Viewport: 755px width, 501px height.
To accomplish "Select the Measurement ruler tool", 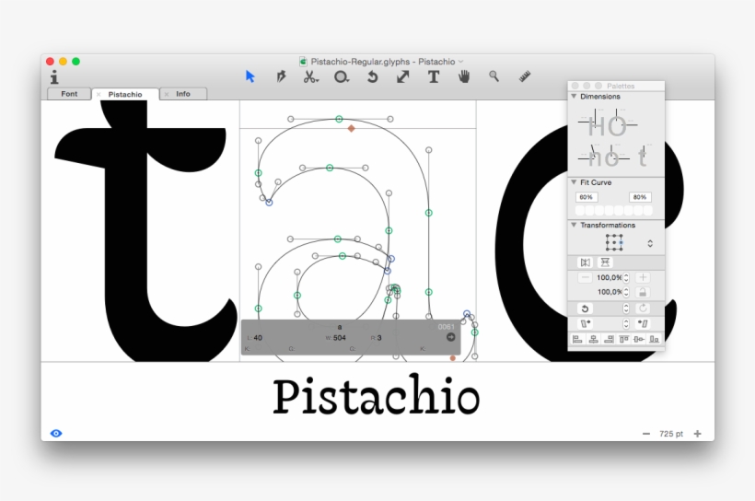I will coord(525,76).
